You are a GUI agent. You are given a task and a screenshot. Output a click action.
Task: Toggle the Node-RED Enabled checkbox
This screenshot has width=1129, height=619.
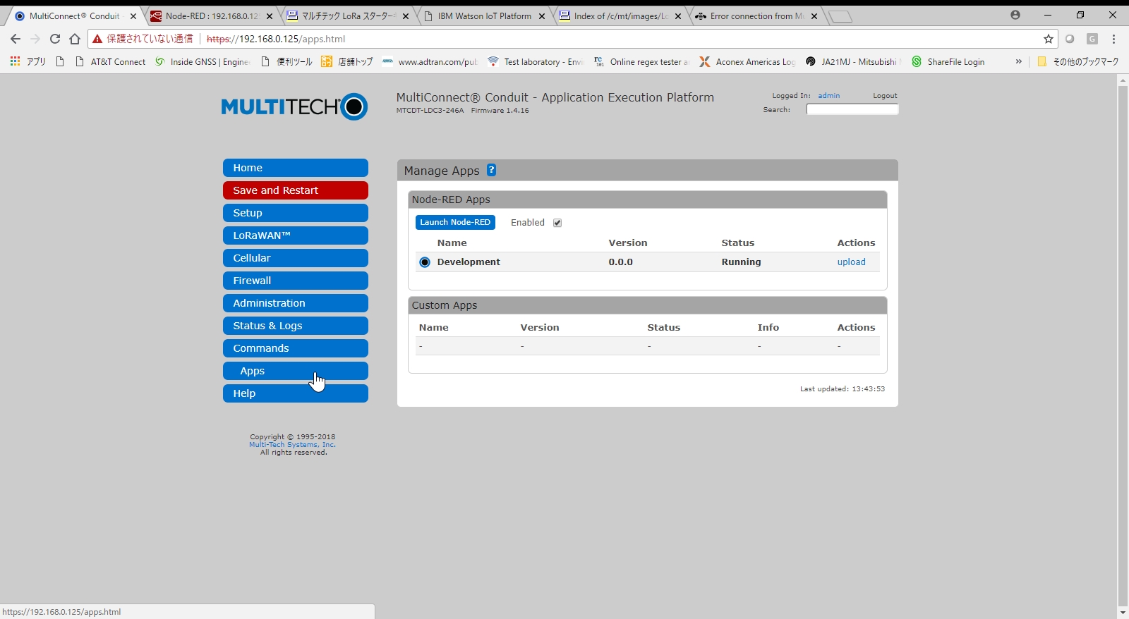pyautogui.click(x=557, y=223)
